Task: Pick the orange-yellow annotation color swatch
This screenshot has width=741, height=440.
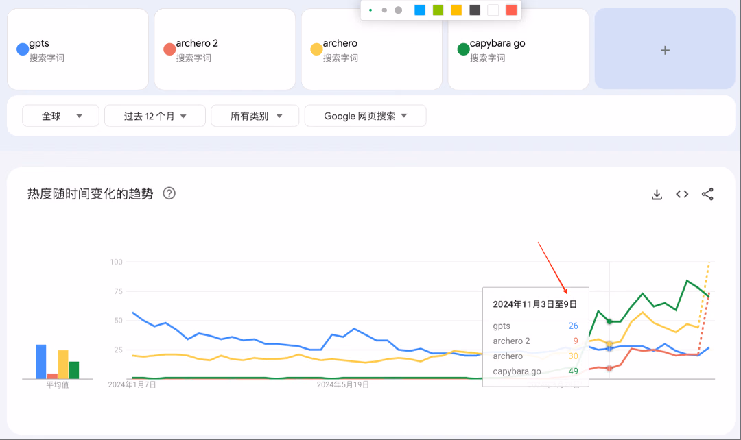Action: [456, 10]
